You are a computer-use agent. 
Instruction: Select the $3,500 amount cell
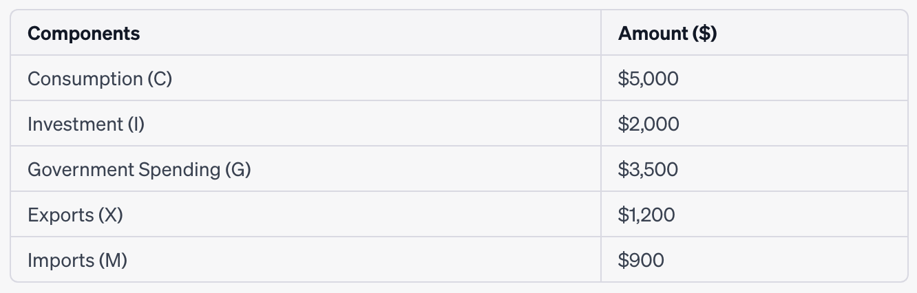tap(755, 169)
